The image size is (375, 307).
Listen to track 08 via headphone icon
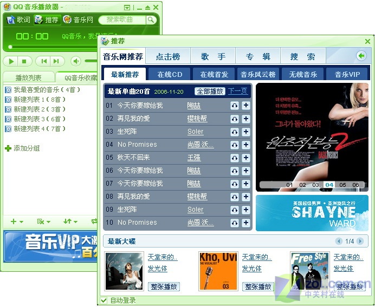[x=235, y=197]
